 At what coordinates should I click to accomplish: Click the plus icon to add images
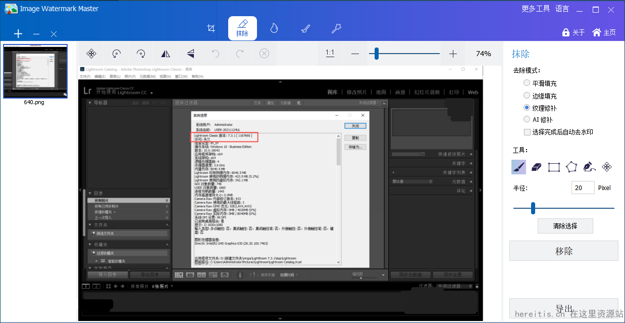click(x=18, y=34)
